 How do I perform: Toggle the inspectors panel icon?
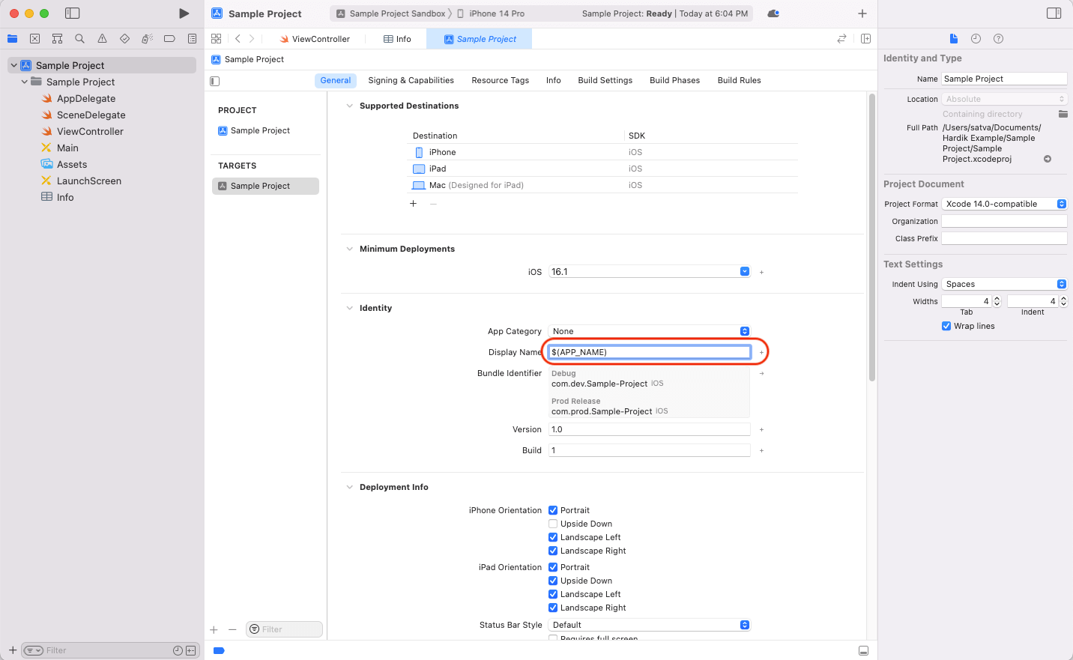1054,13
